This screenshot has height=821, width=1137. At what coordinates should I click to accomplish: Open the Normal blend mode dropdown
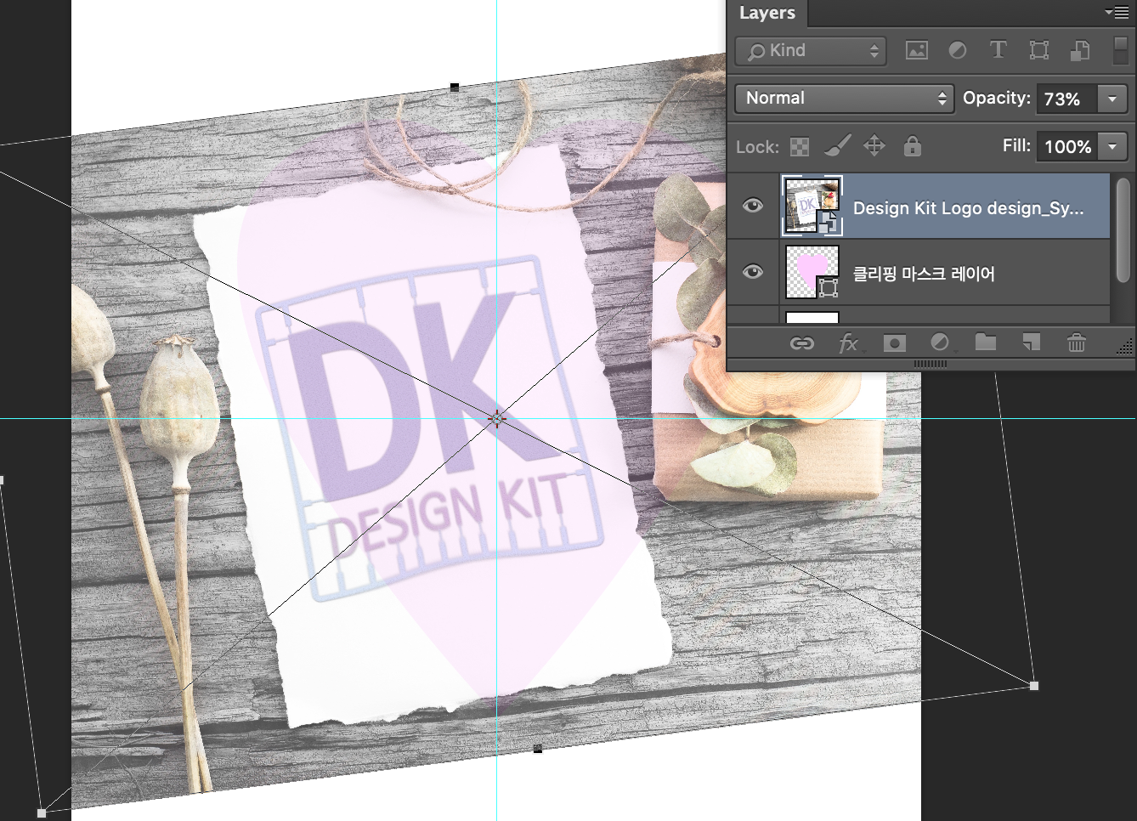tap(845, 99)
